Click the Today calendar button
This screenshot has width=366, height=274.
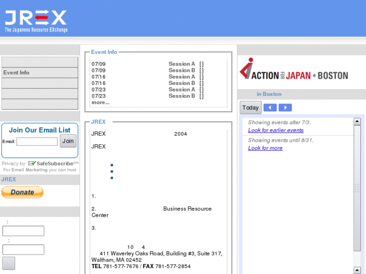[250, 108]
